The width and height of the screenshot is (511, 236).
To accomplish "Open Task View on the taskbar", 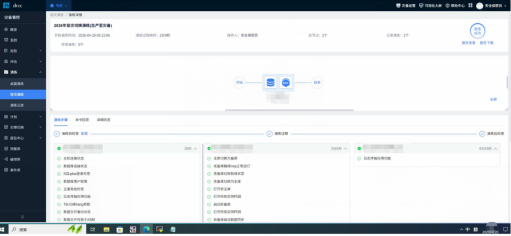I will [x=93, y=229].
